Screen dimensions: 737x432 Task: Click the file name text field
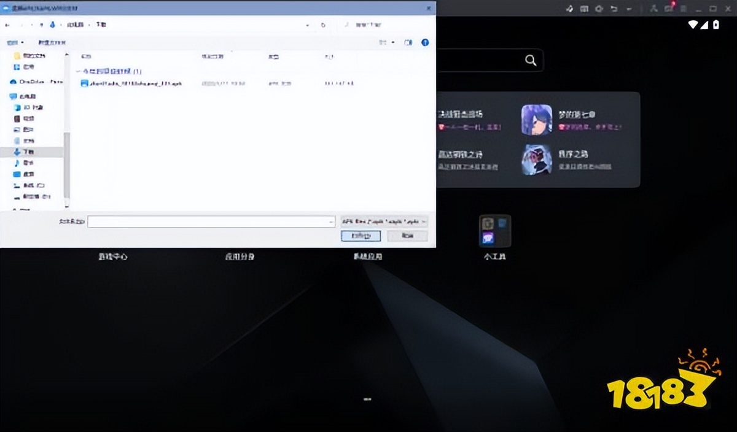(211, 222)
